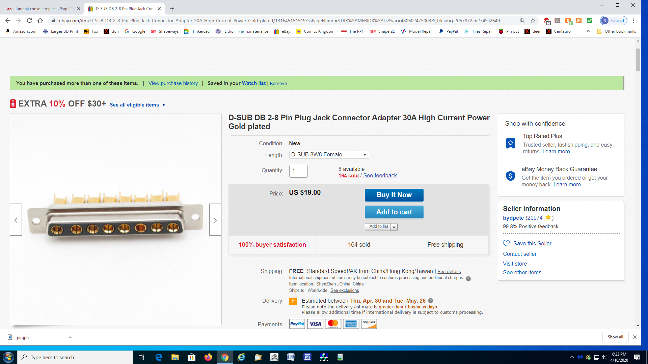Show hidden bookmarks with the overflow chevron
This screenshot has height=364, width=648.
[588, 31]
